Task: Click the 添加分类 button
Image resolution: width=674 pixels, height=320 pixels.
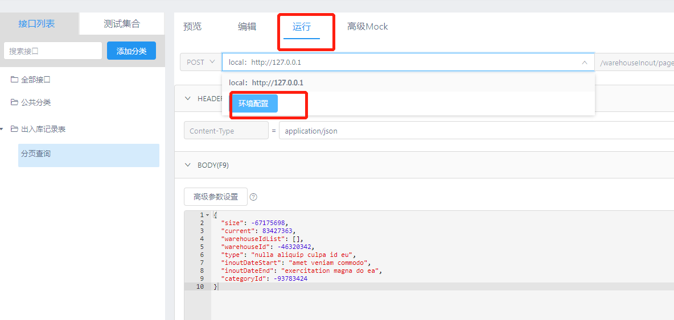Action: click(131, 51)
